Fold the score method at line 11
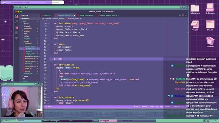 [x=48, y=44]
